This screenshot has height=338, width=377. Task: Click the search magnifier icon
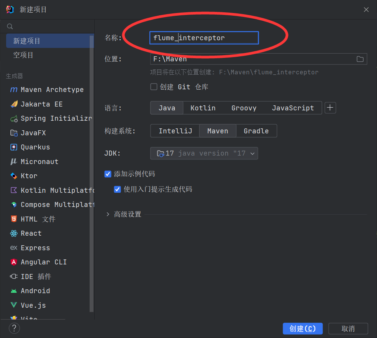(10, 26)
